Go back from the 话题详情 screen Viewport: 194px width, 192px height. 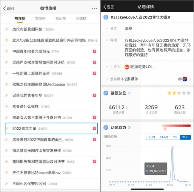109,7
